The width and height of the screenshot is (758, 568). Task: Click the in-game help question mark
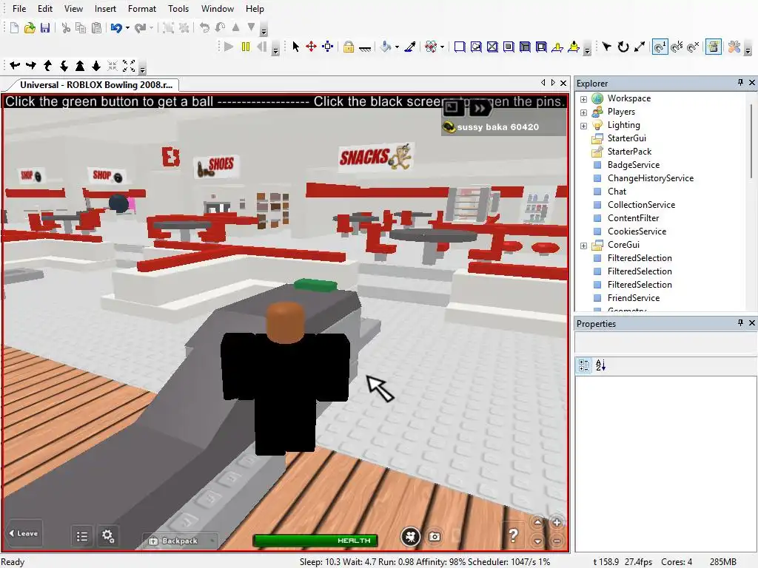[x=514, y=535]
